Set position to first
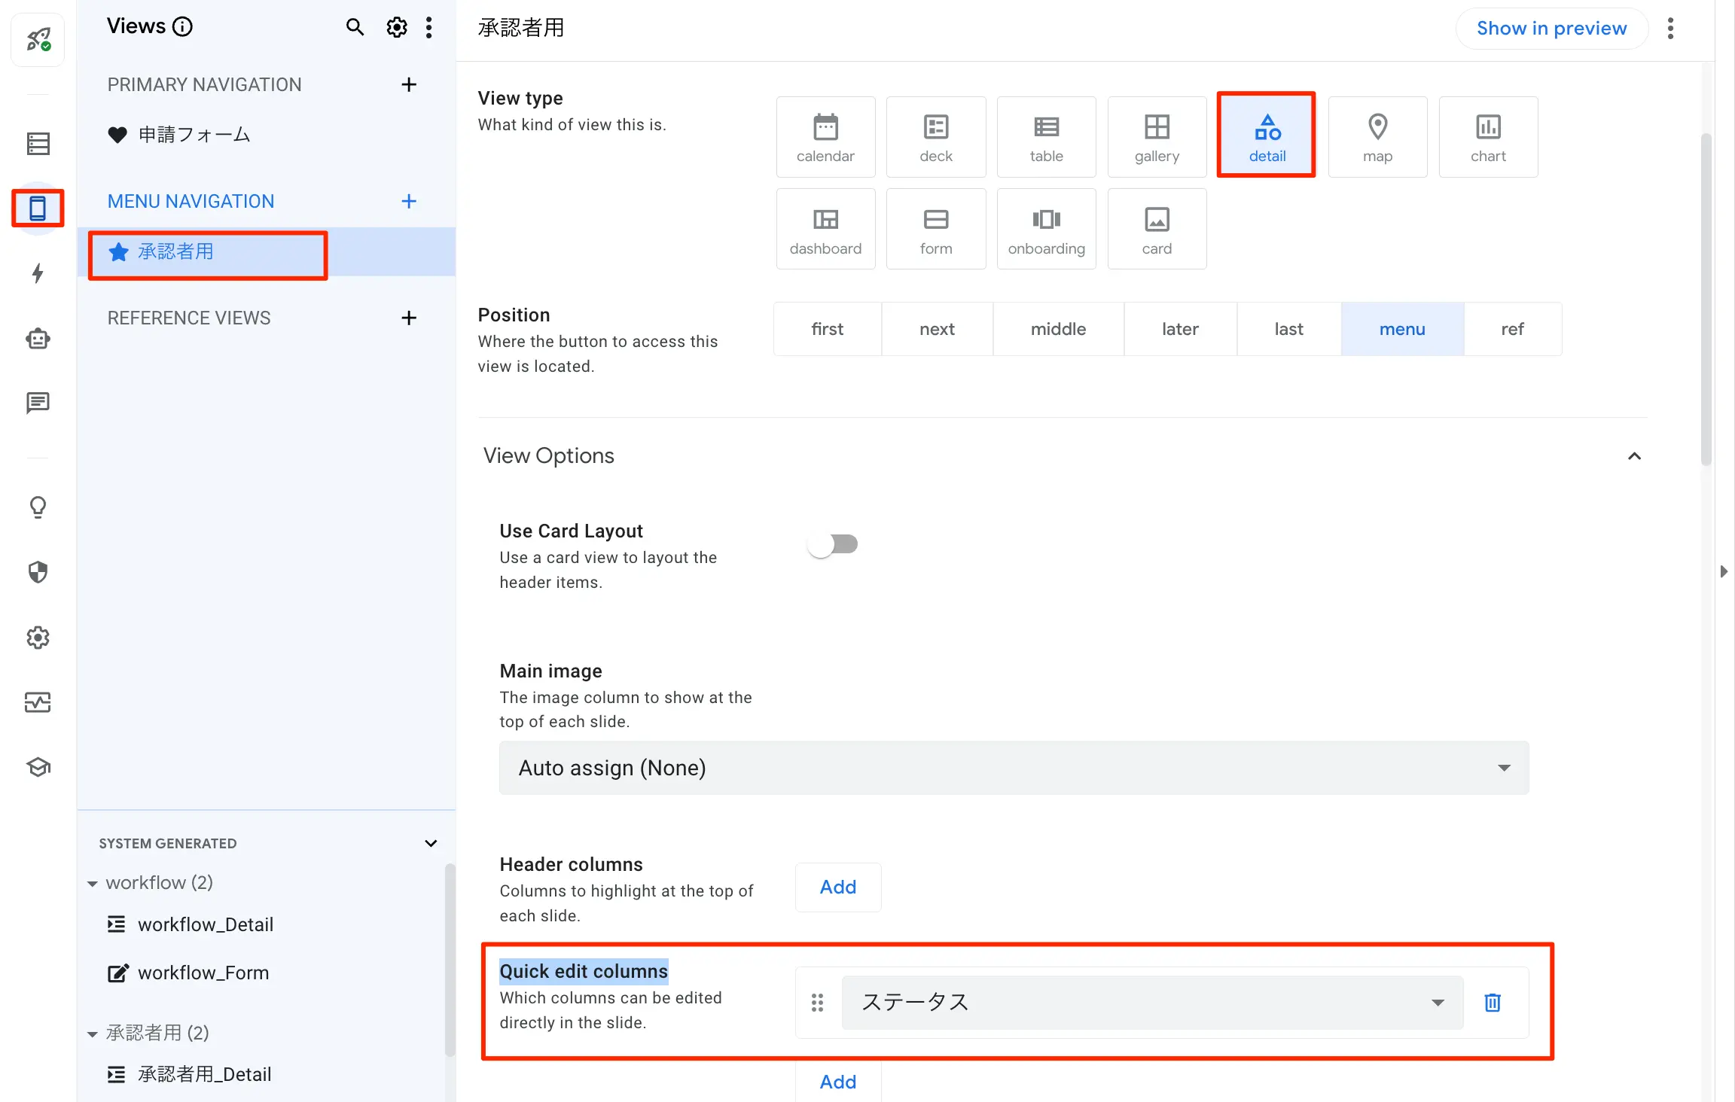Screen dimensions: 1735x1102 pyautogui.click(x=827, y=329)
